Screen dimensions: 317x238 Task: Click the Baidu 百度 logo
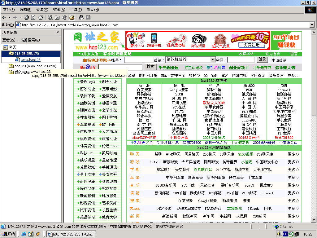coord(88,67)
